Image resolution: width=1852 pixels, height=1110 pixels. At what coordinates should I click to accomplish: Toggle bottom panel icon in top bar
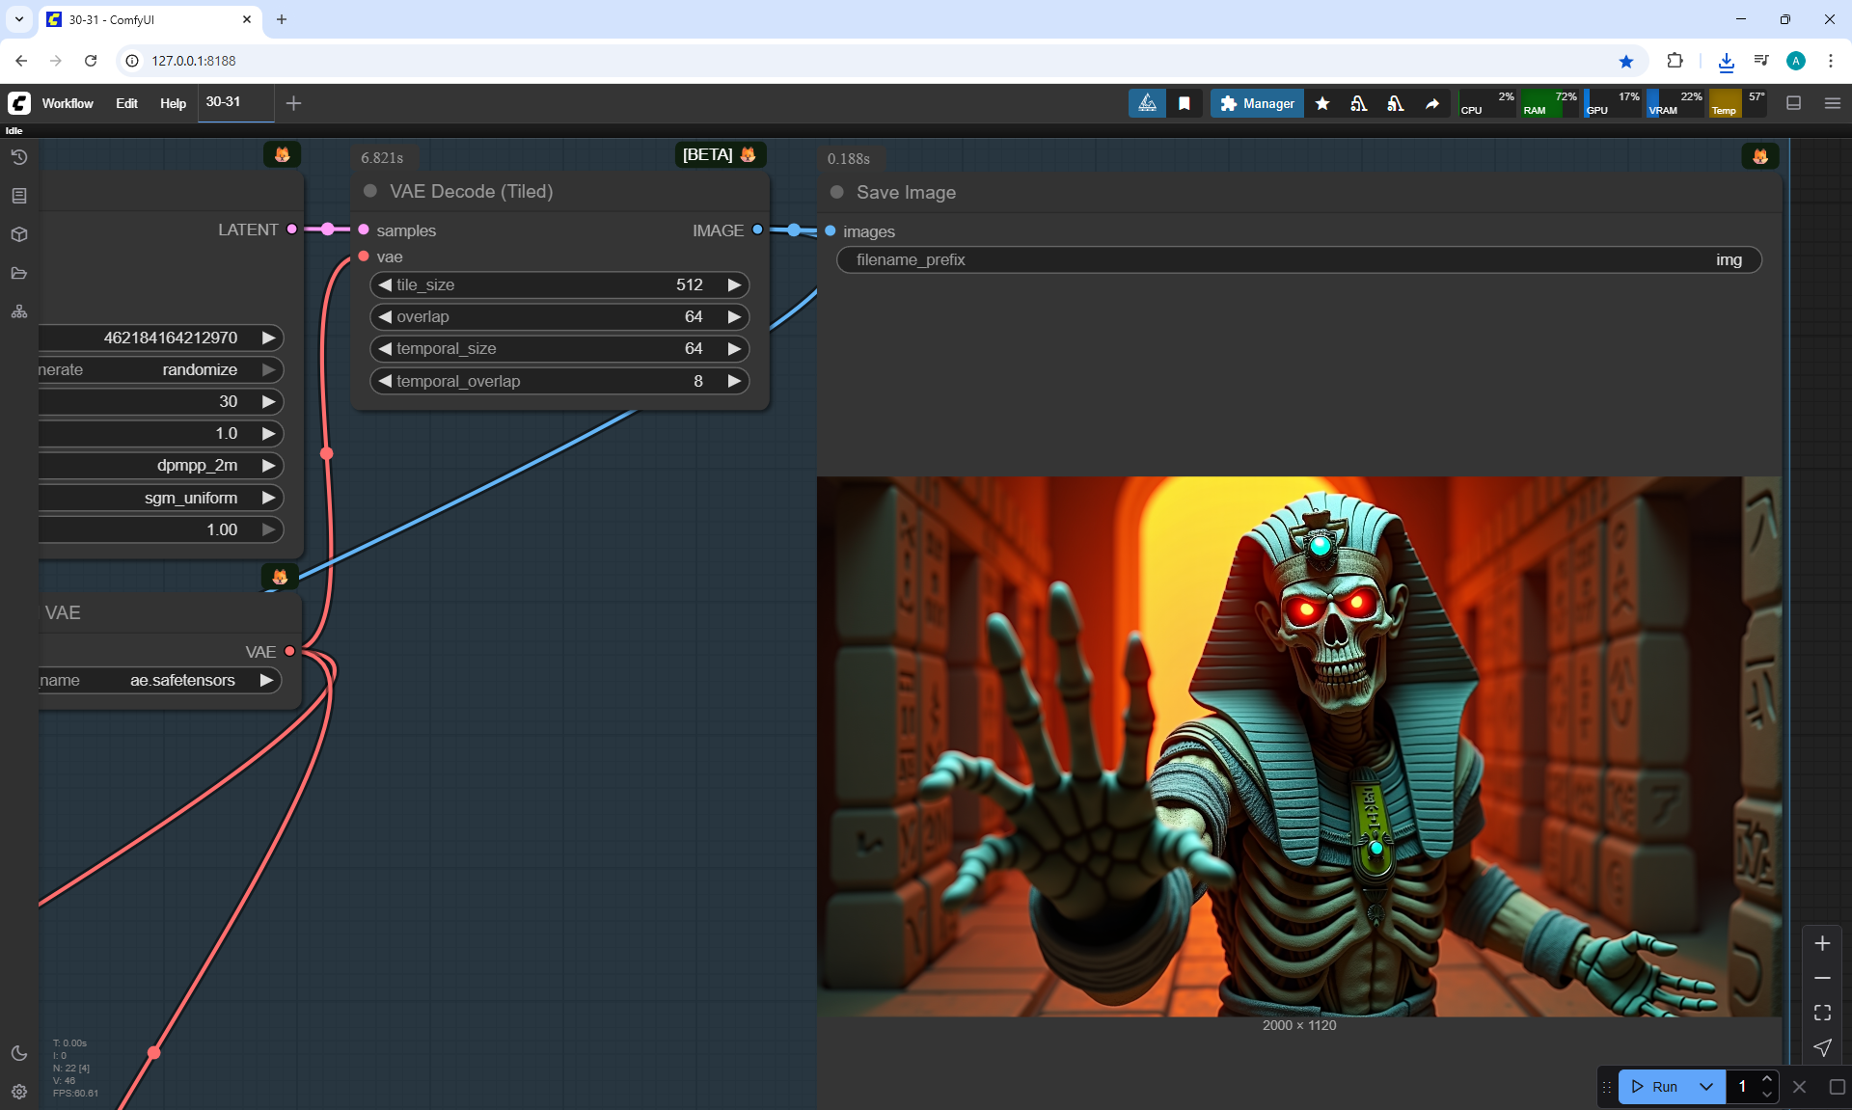coord(1794,103)
